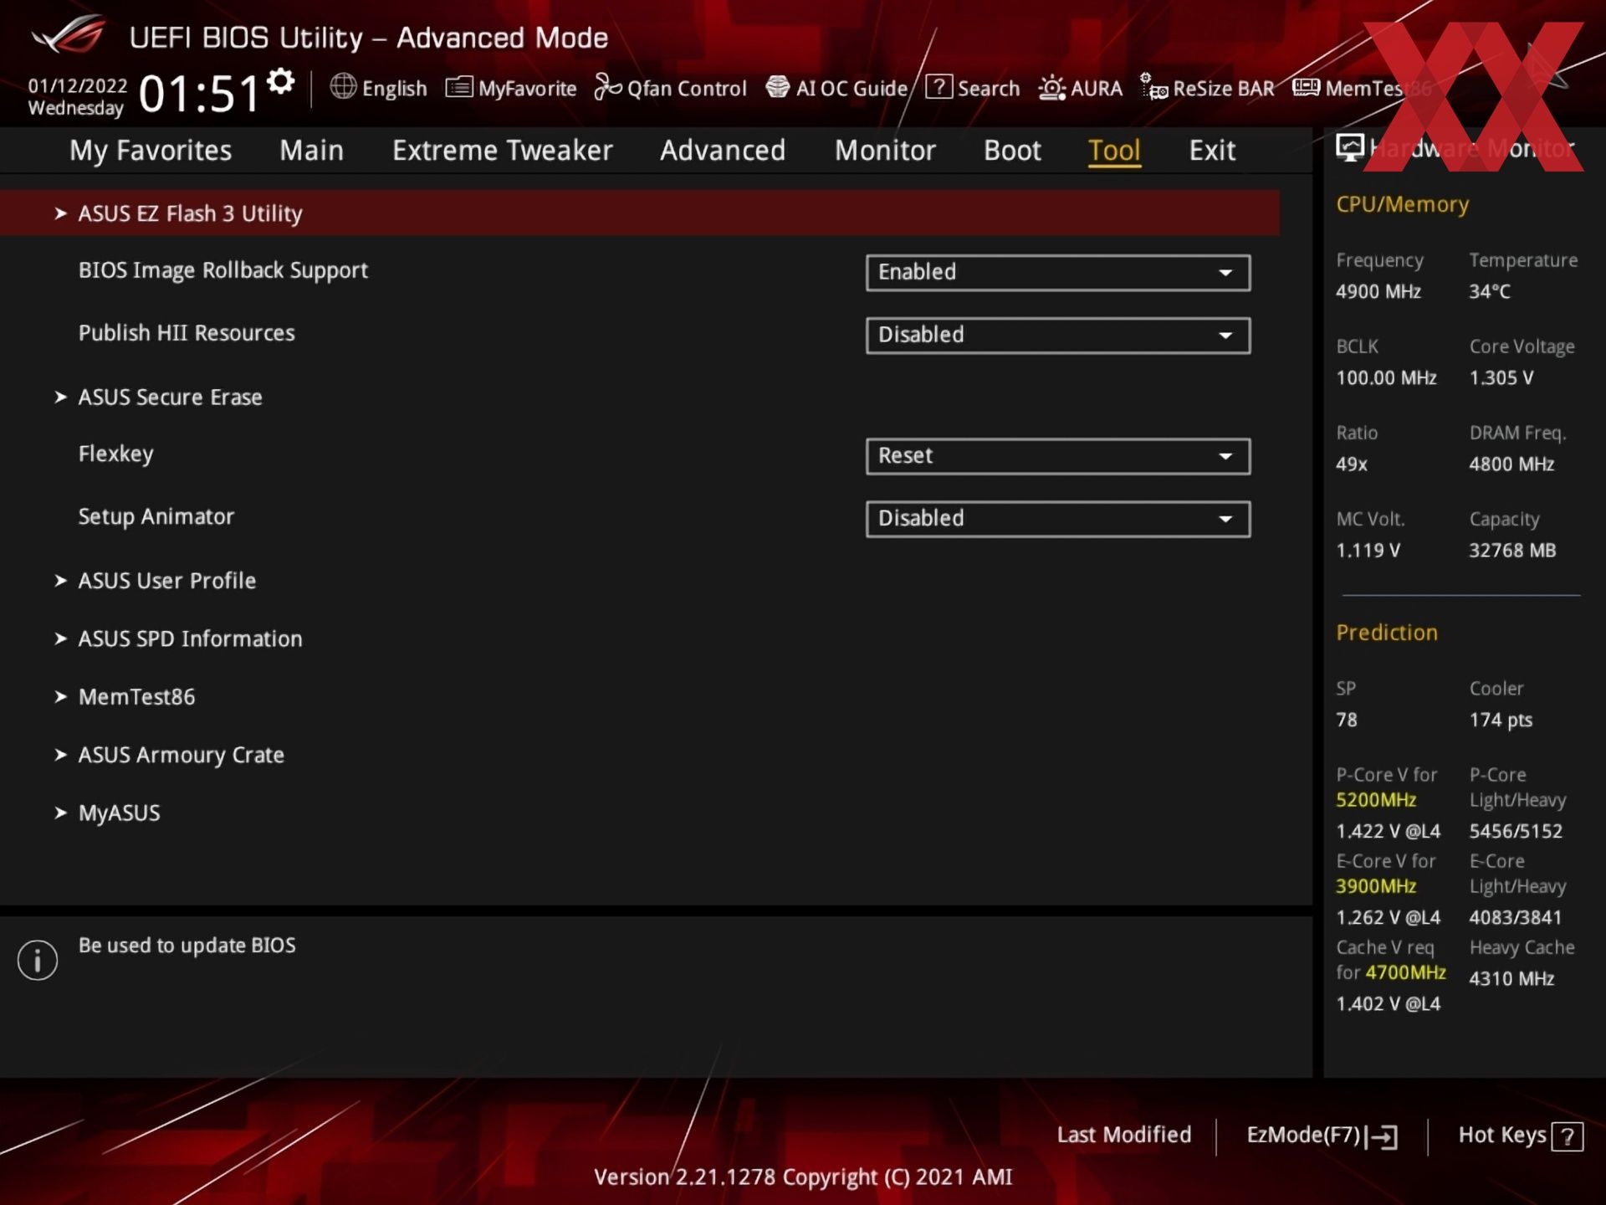Click the ROG logo in the header
Image resolution: width=1606 pixels, height=1205 pixels.
coord(69,36)
